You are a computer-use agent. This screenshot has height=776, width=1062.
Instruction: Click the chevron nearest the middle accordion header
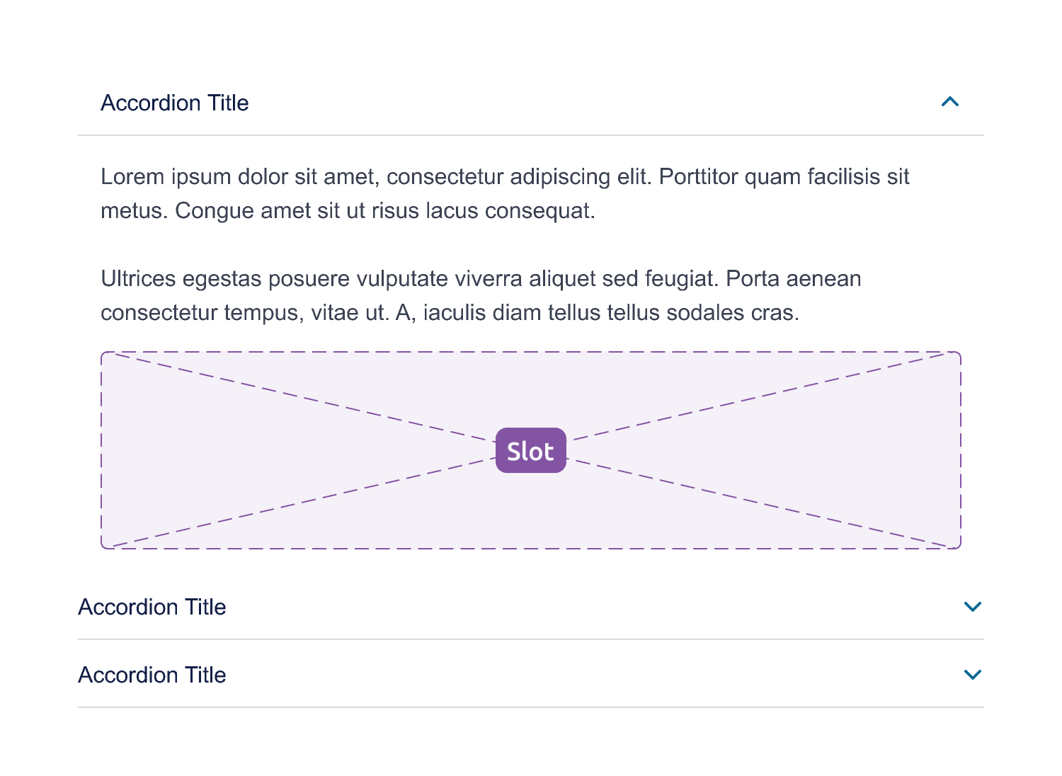pyautogui.click(x=973, y=606)
